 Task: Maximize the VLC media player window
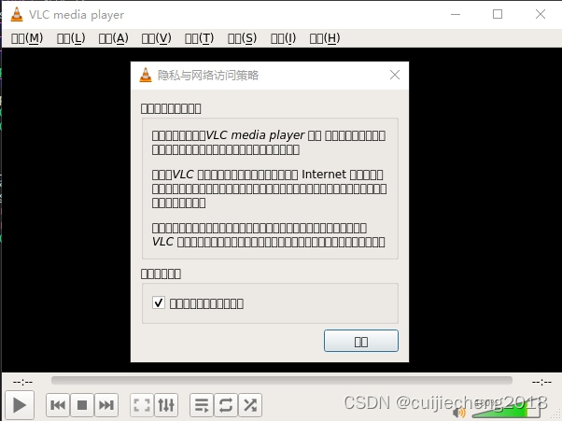(498, 14)
